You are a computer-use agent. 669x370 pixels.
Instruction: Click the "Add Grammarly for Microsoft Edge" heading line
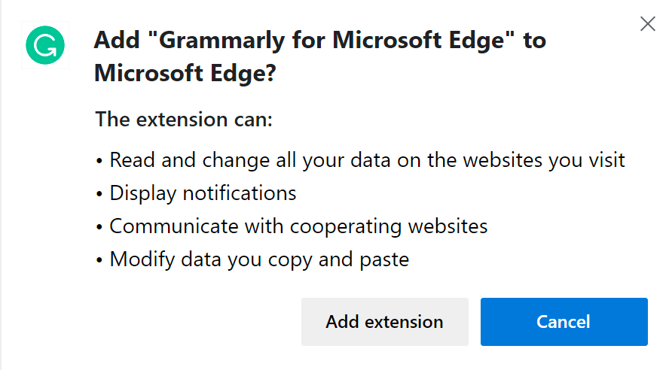(319, 40)
